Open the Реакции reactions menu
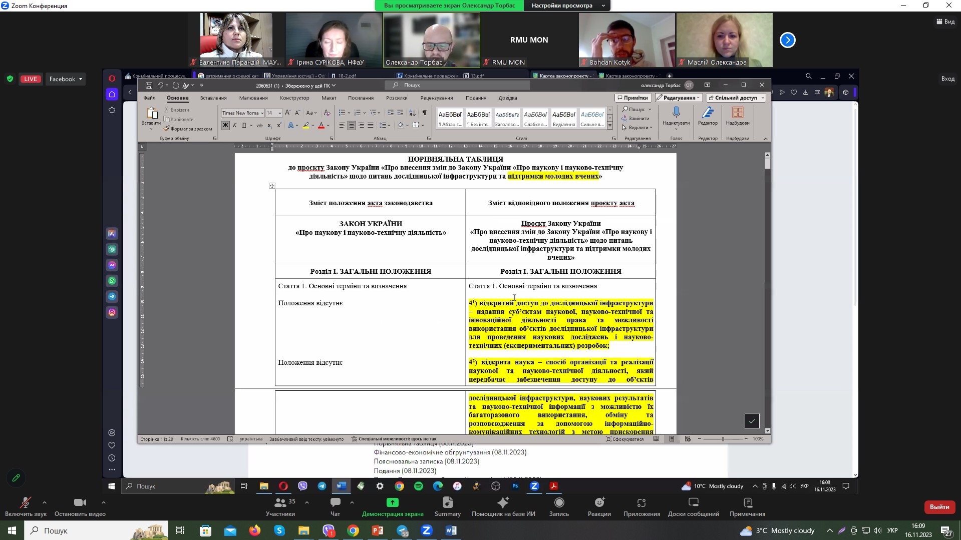 point(599,506)
